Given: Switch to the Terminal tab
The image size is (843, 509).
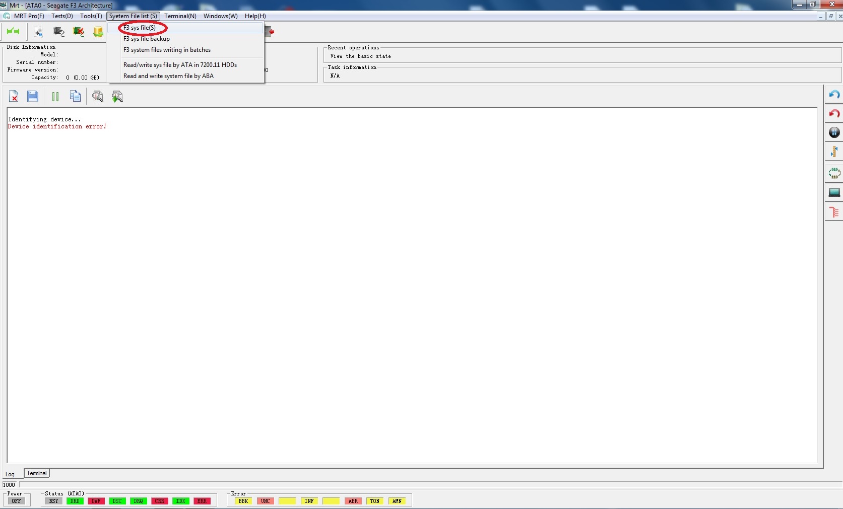Looking at the screenshot, I should coord(37,473).
